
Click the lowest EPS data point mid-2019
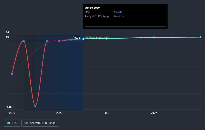tap(35, 106)
